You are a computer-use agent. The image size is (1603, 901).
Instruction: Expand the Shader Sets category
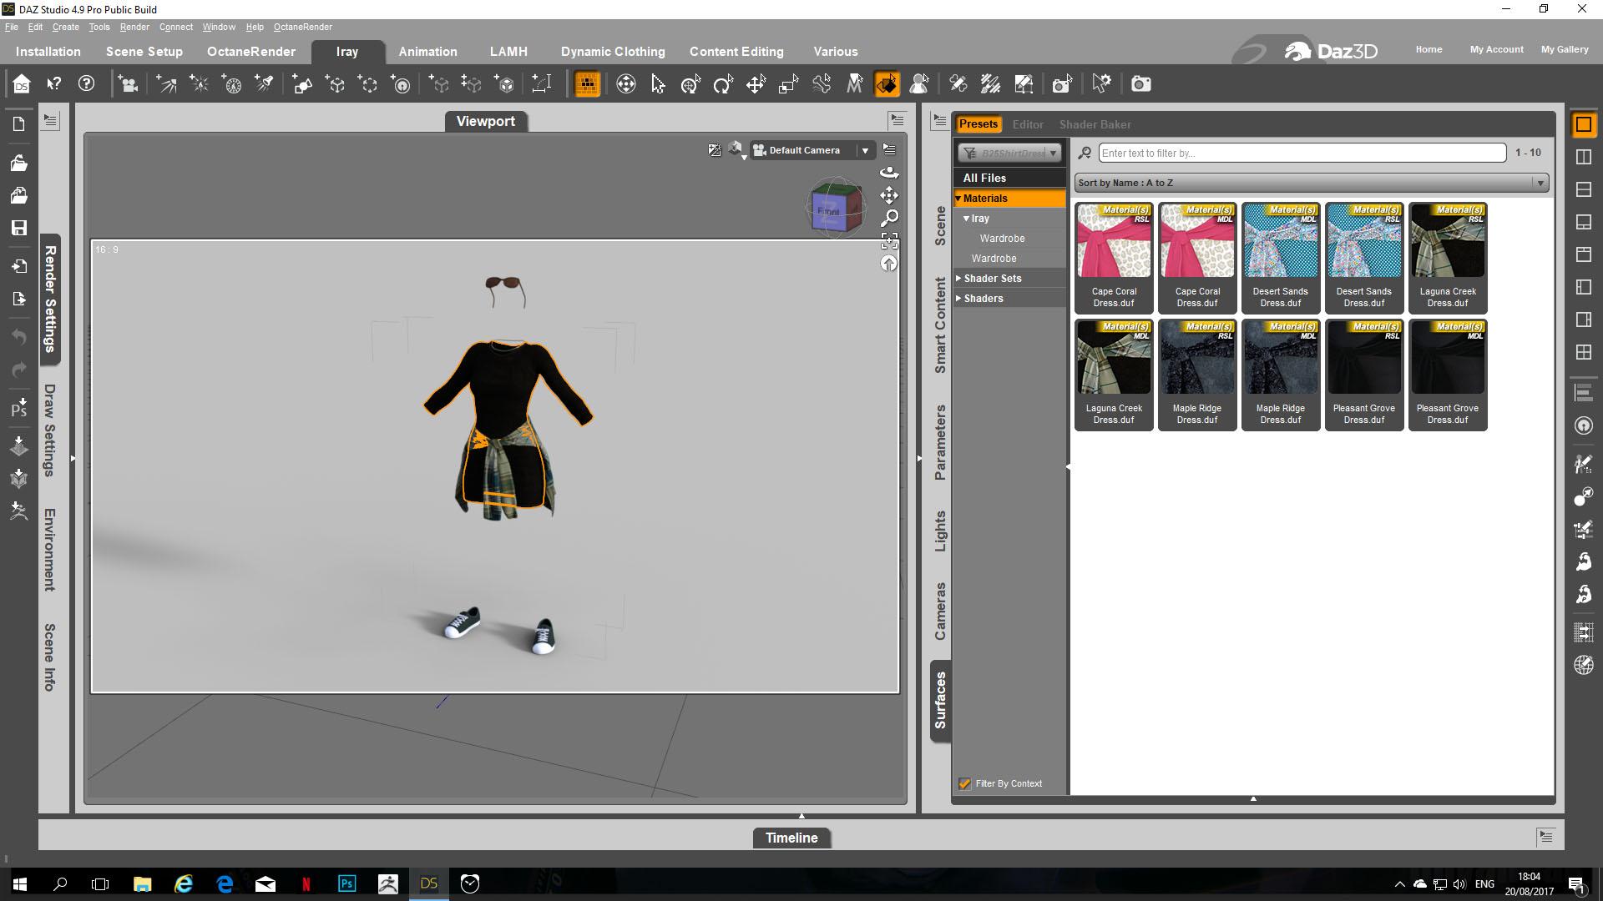958,279
